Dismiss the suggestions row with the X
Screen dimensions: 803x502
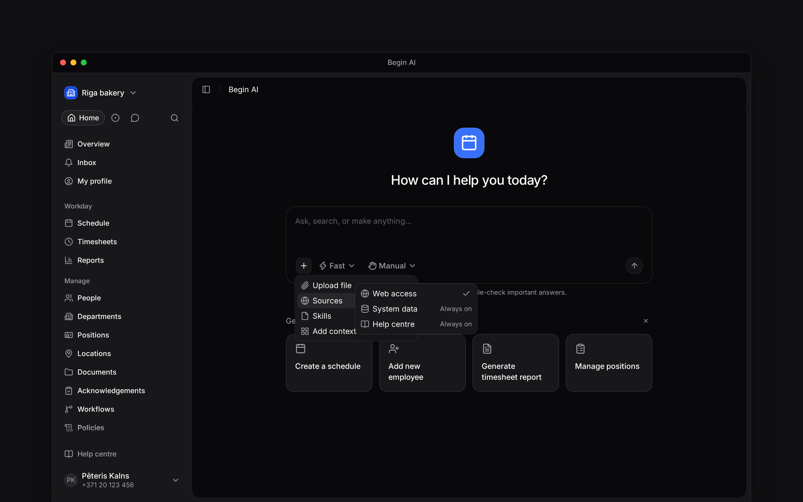coord(646,321)
